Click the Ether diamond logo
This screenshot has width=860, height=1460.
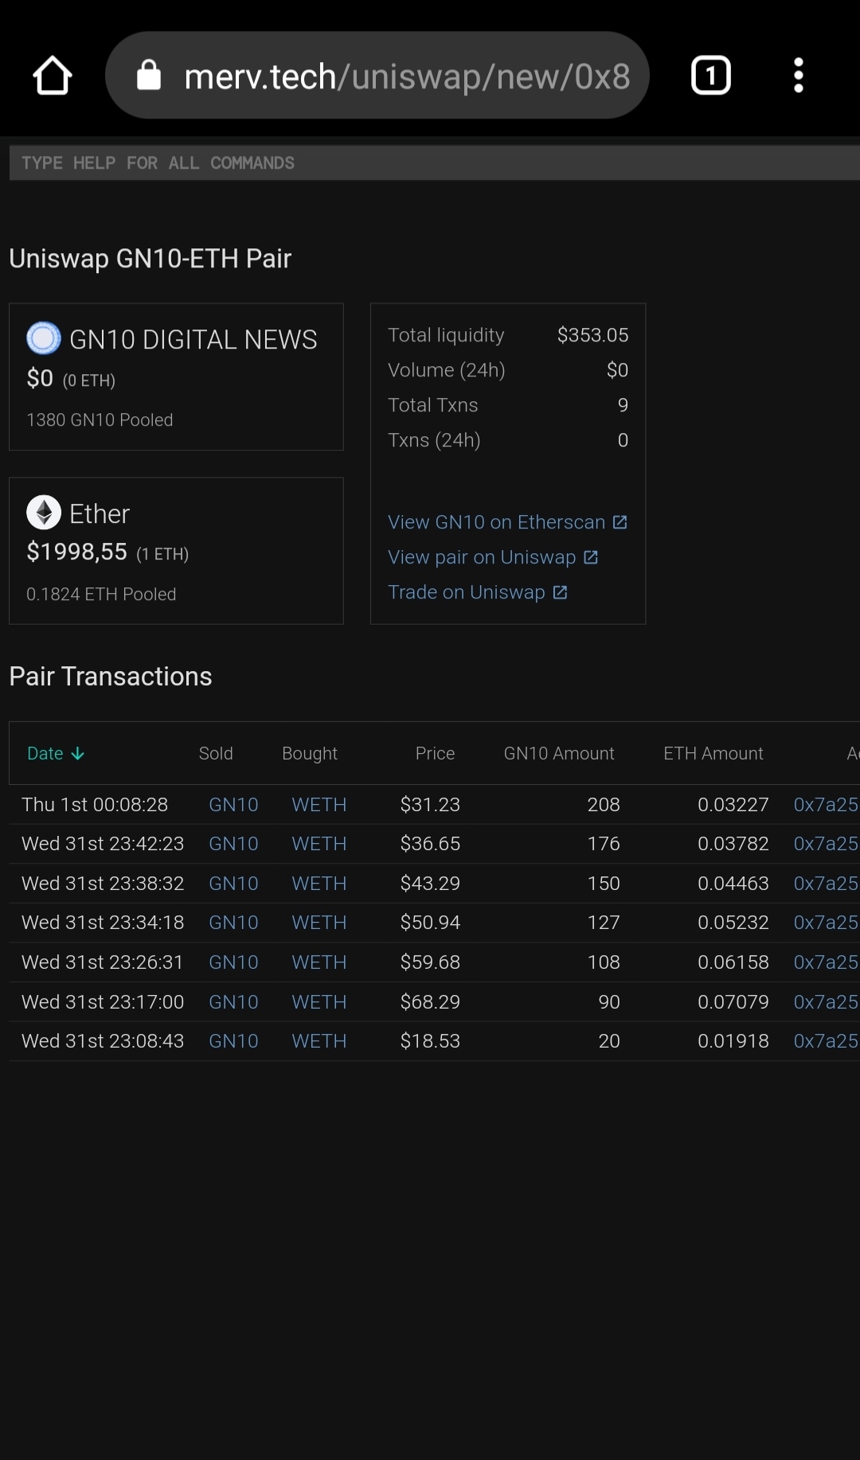[x=44, y=513]
